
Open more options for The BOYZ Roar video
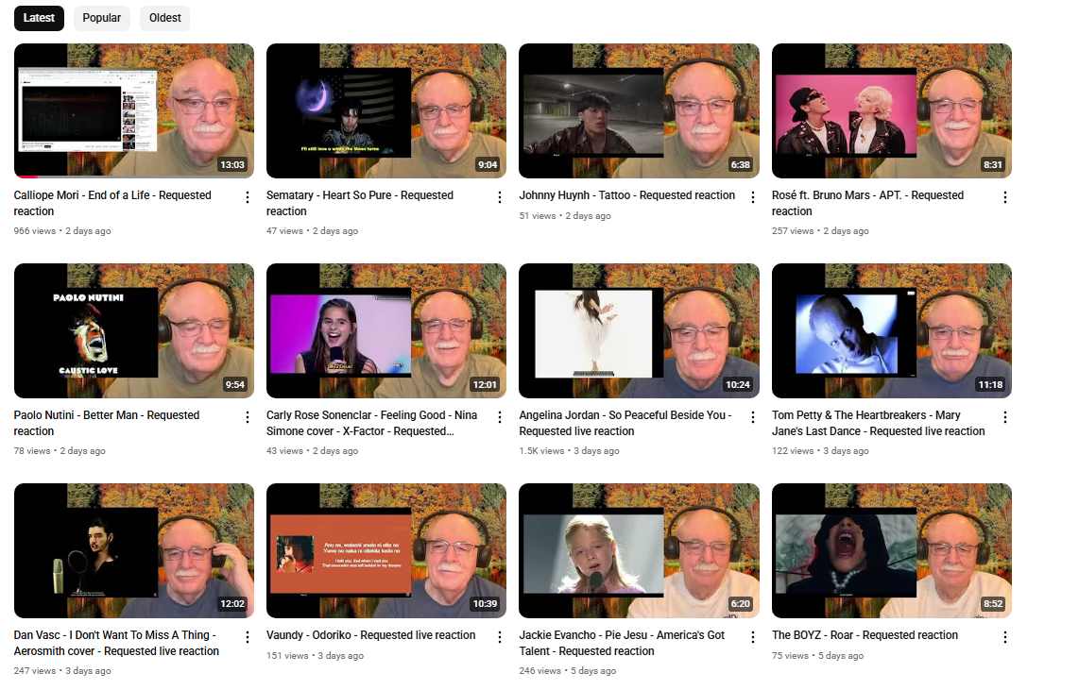click(x=1005, y=637)
